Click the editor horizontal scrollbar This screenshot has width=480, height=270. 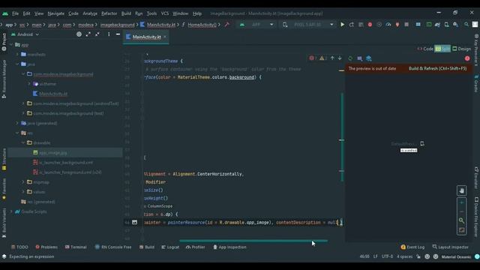pyautogui.click(x=253, y=241)
